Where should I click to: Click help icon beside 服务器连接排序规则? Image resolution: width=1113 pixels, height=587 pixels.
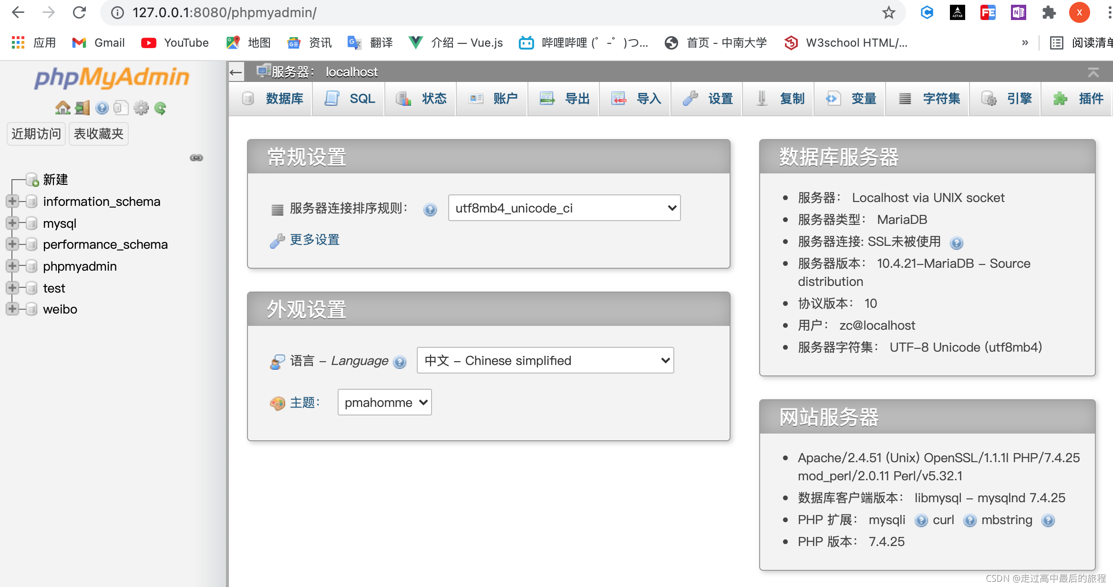[430, 210]
